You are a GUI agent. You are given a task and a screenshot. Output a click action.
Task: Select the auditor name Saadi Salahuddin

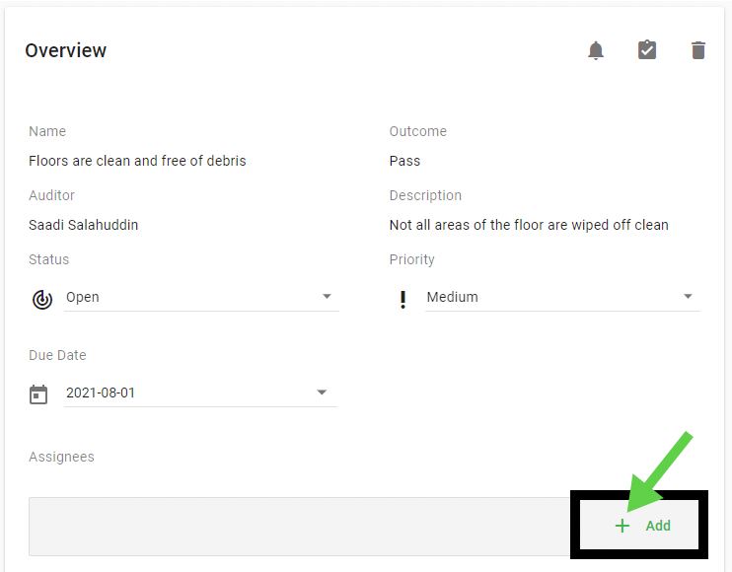84,225
